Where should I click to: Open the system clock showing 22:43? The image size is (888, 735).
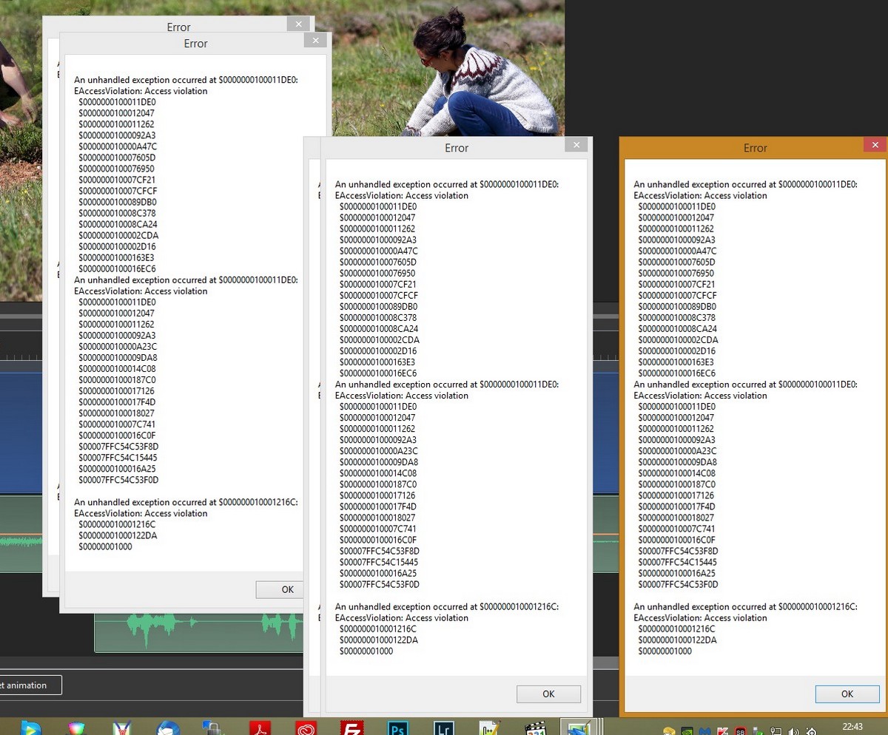tap(852, 726)
